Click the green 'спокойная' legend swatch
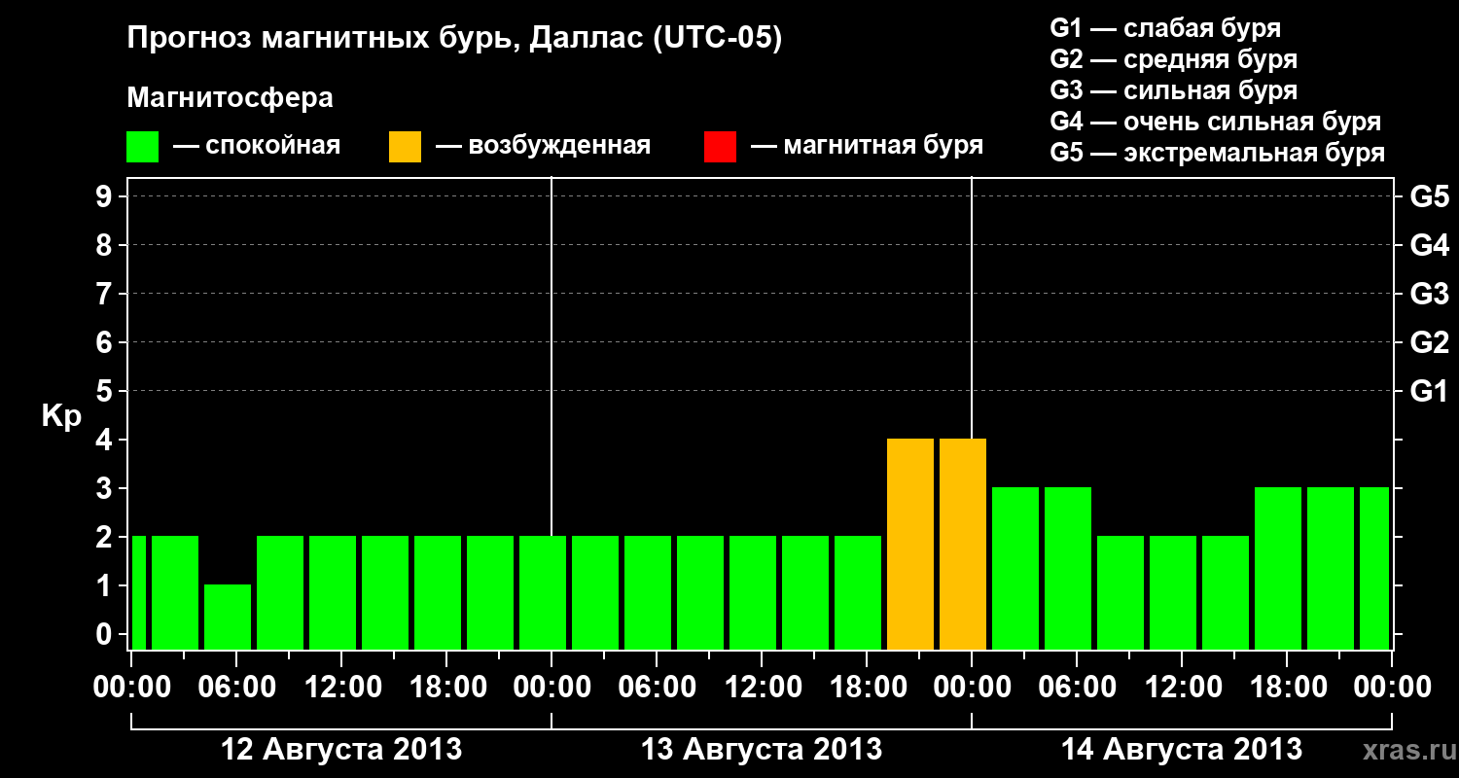 (x=142, y=147)
